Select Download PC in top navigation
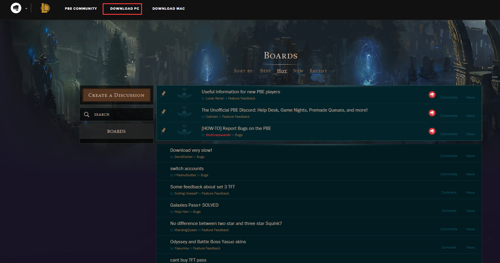Image resolution: width=500 pixels, height=263 pixels. 125,9
